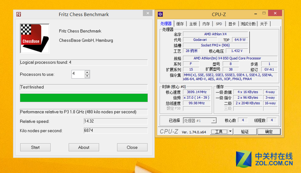Screen dimensions: 301x173
Task: Click the GV-A1 revision value
Action: coord(269,69)
